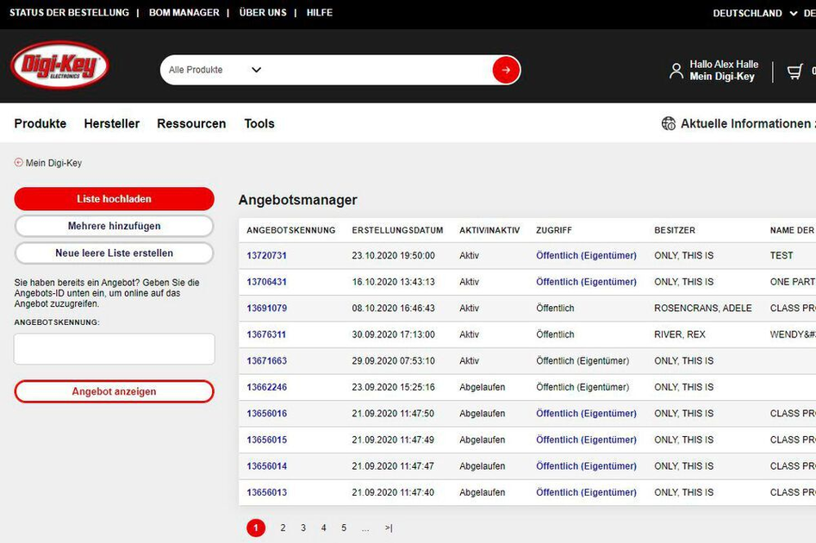Go to page 2 of the quote list

(x=283, y=527)
